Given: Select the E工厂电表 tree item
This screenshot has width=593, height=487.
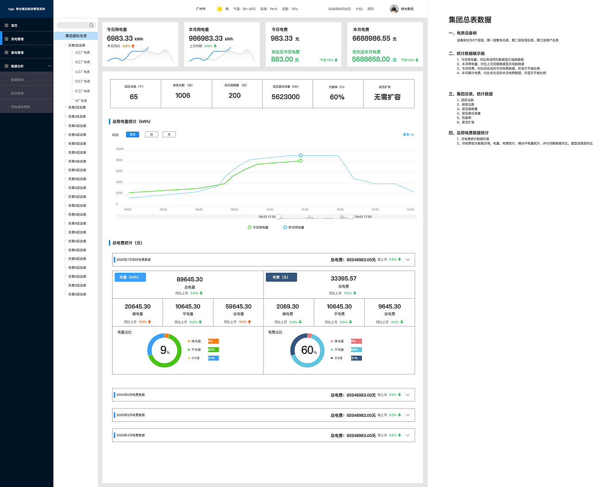Looking at the screenshot, I should coord(82,91).
